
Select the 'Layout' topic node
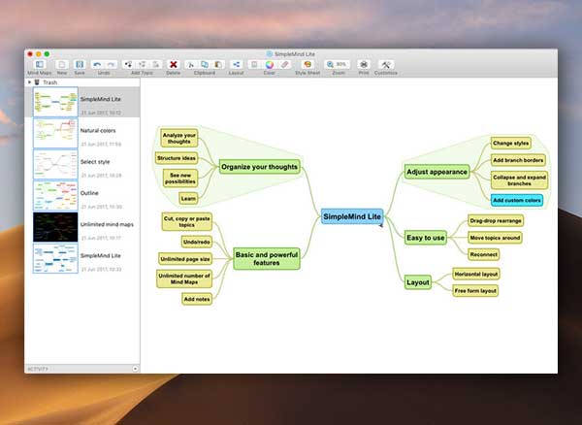click(418, 282)
